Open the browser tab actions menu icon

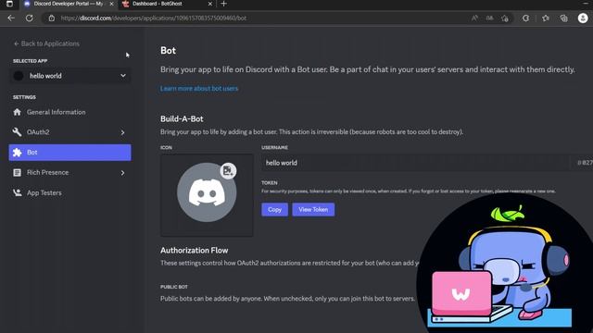click(x=9, y=4)
